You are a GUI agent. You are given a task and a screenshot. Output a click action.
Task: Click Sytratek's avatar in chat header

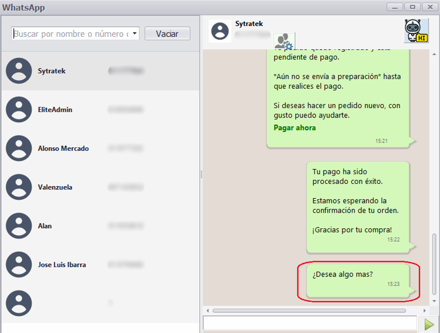220,32
